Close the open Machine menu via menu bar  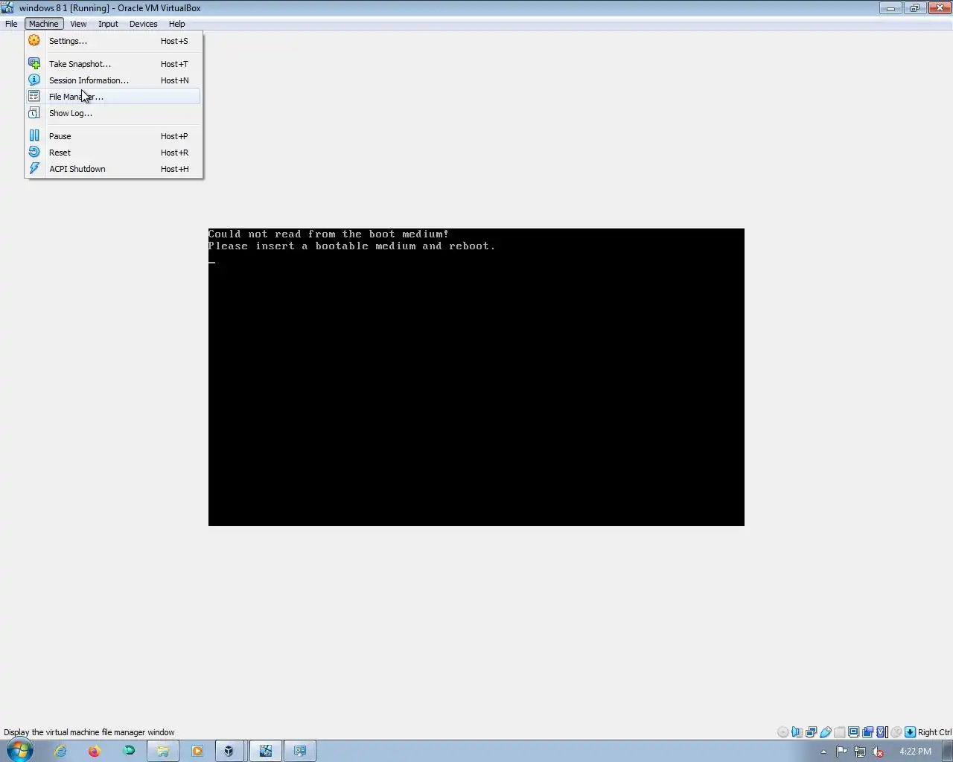tap(43, 24)
